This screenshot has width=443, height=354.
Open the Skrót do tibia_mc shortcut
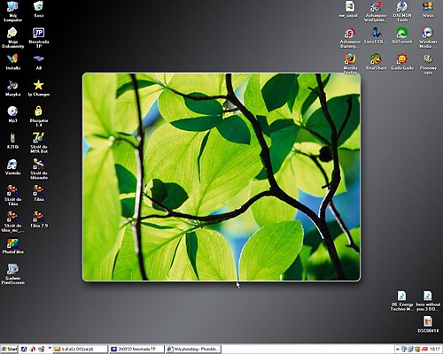[x=12, y=221]
